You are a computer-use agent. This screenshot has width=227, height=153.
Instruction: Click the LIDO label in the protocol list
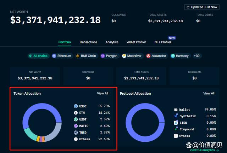pos(183,123)
